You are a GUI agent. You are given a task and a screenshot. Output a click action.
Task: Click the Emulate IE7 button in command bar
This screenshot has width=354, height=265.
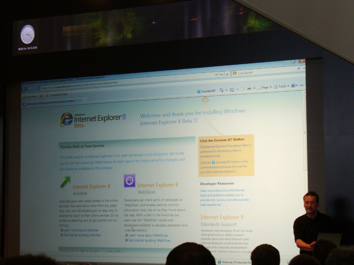click(207, 91)
